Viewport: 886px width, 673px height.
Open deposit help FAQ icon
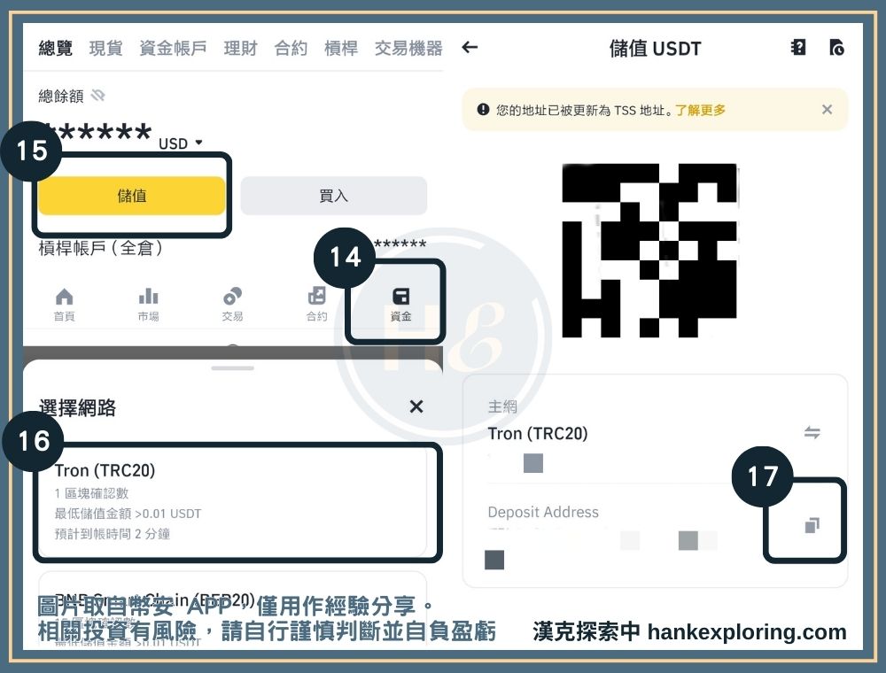[x=798, y=48]
